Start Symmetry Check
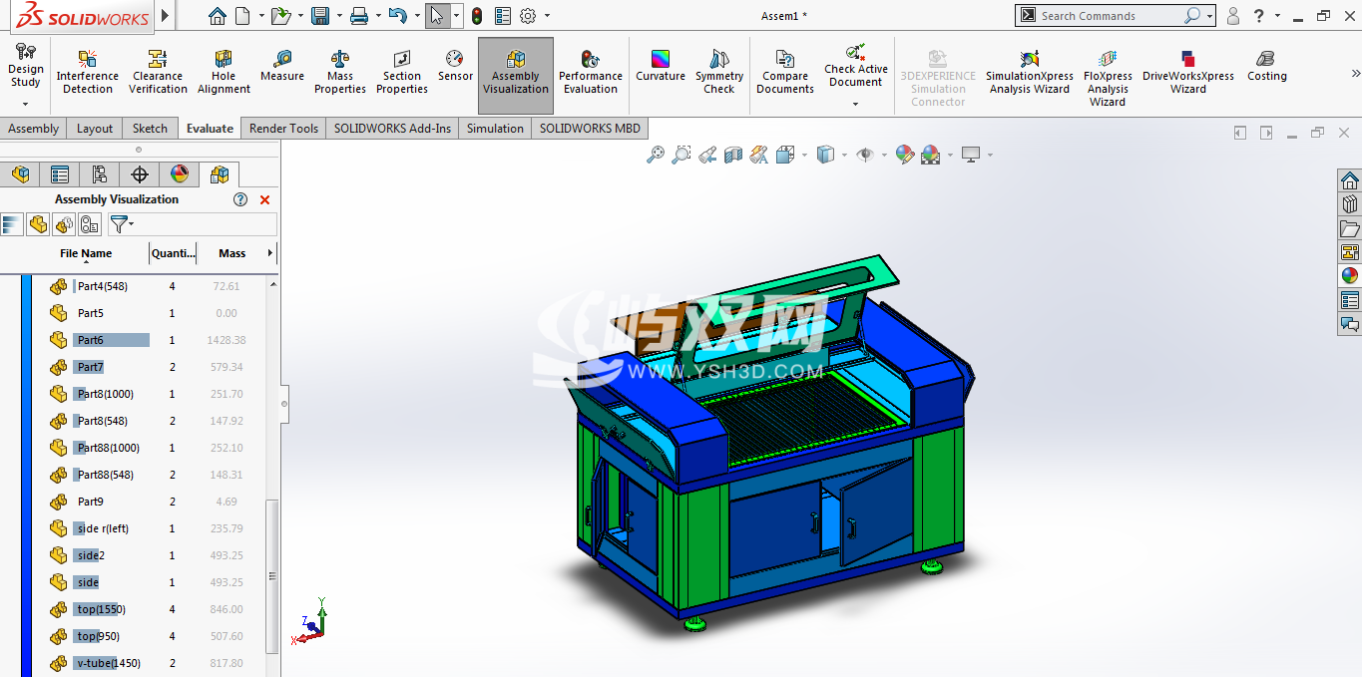1362x677 pixels. (x=719, y=71)
